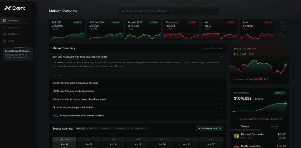Viewport: 301px width, 148px height.
Task: Click the NASDAQ 100 percent change badge
Action: [x=116, y=22]
